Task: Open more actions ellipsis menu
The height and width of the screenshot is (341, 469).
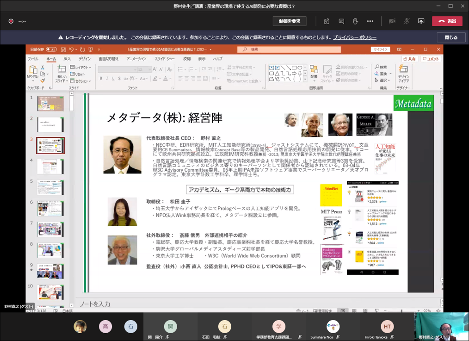Action: click(x=370, y=21)
